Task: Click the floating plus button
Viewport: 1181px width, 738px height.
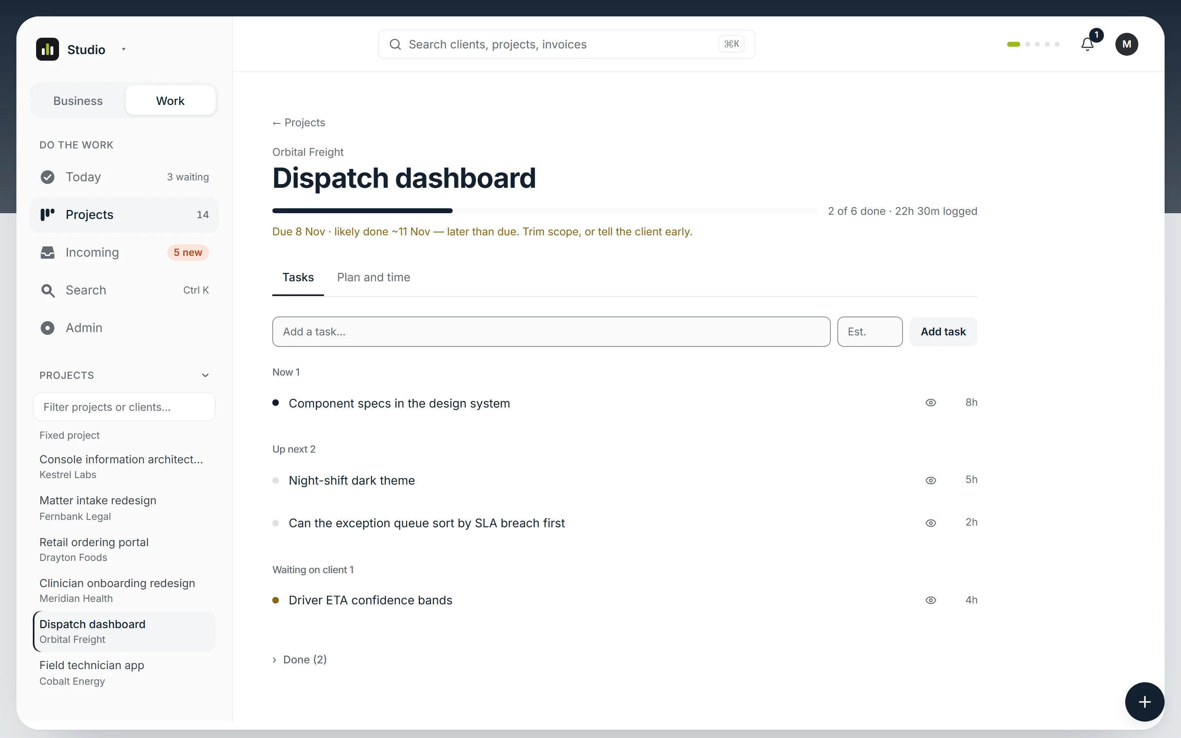Action: tap(1145, 702)
